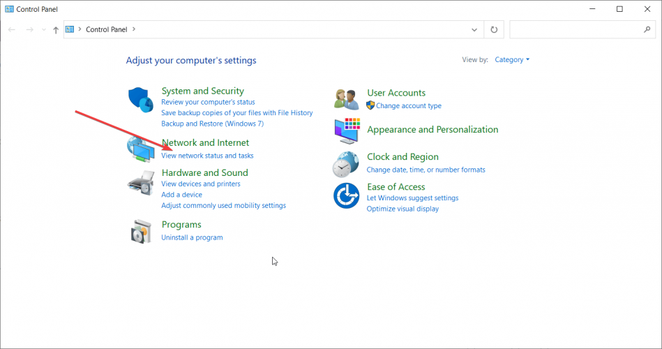Click Backup and Restore (Windows 7)
Viewport: 662px width, 349px height.
212,124
